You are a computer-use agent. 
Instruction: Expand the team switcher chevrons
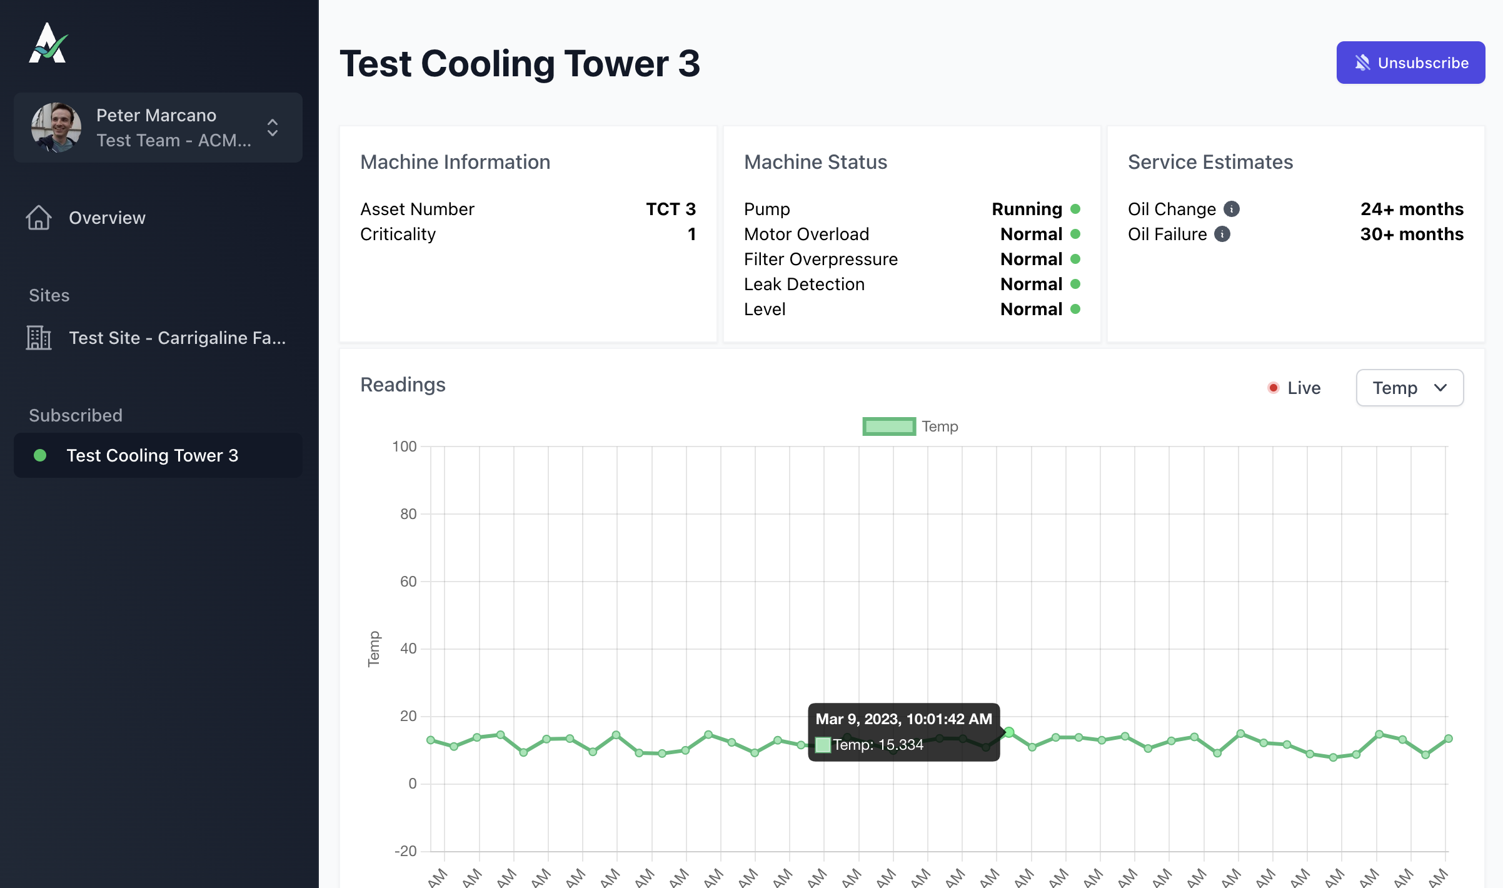273,128
